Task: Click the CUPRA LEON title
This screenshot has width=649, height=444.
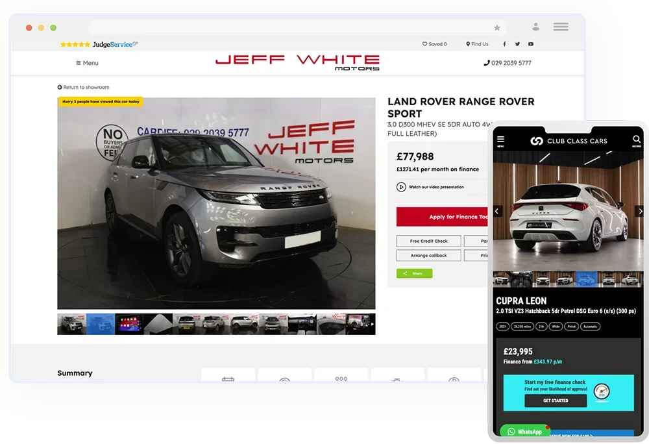Action: click(x=521, y=301)
